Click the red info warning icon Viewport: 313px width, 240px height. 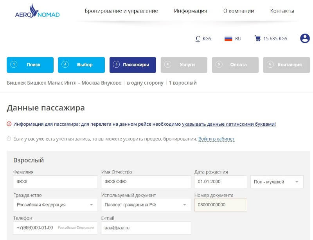coord(9,124)
